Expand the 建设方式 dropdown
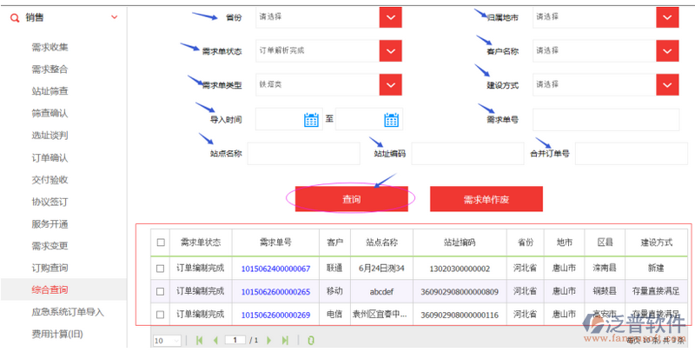Image resolution: width=695 pixels, height=352 pixels. point(667,84)
